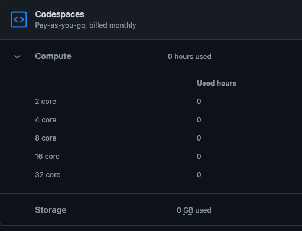Select the '16 core' row label
Screen dimensions: 302x231
pos(47,157)
